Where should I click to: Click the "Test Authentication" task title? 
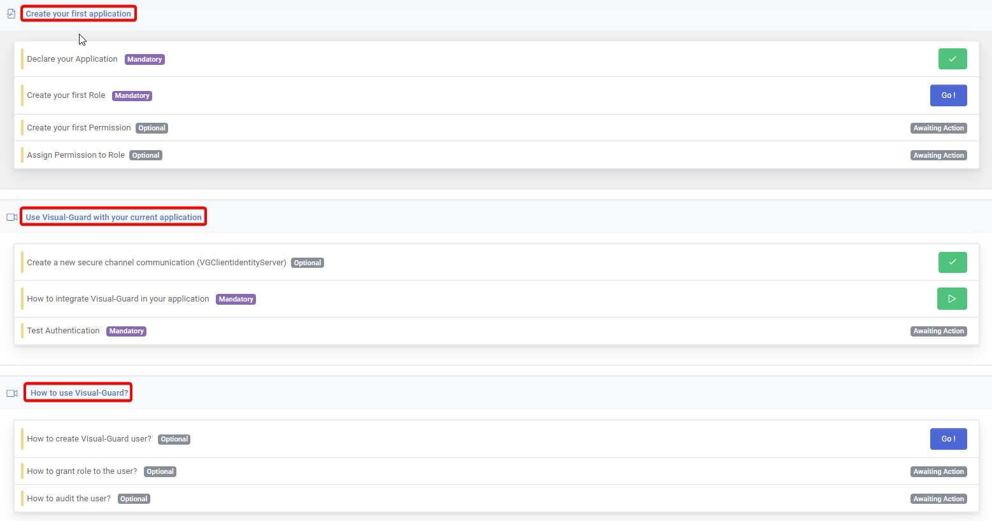point(63,330)
